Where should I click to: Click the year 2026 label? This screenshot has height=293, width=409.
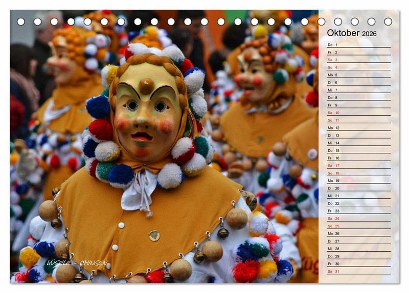(369, 34)
